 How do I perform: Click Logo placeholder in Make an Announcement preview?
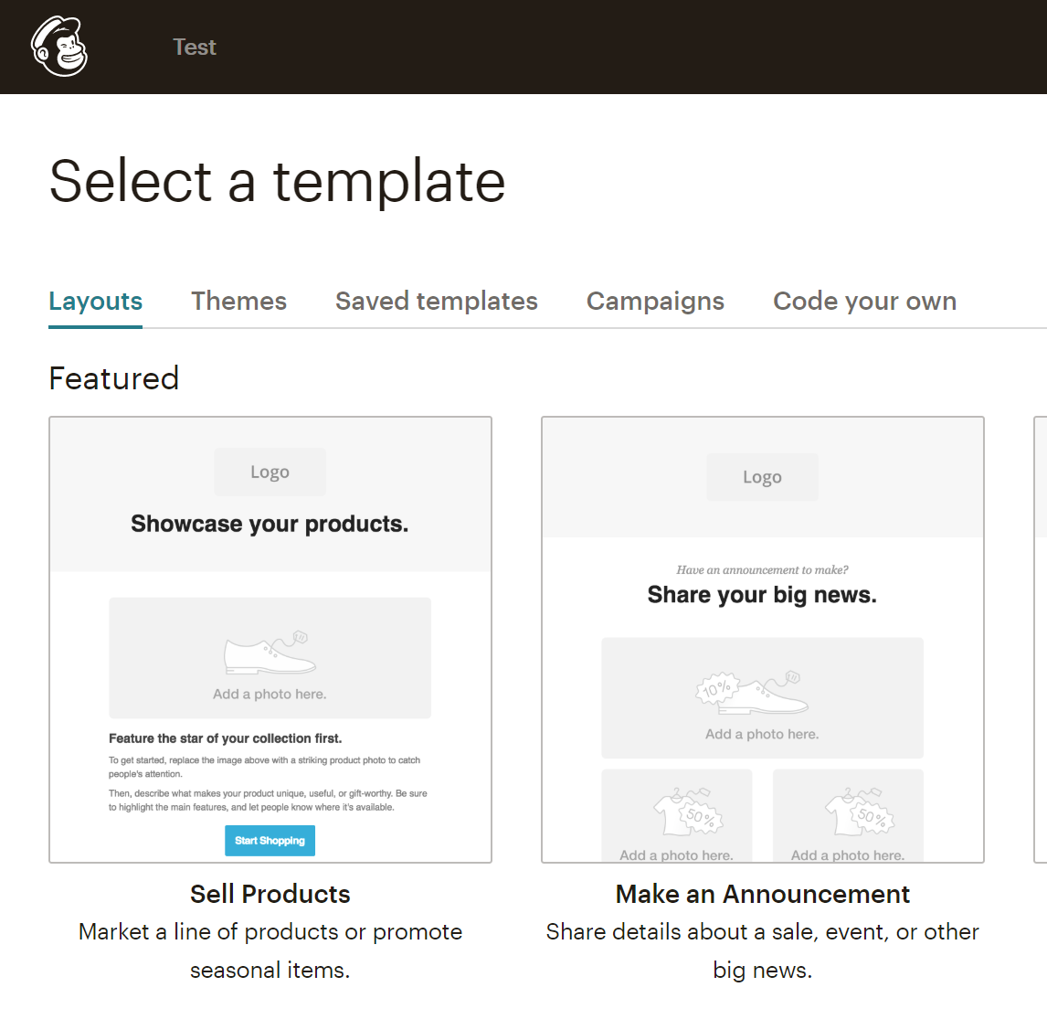coord(762,477)
